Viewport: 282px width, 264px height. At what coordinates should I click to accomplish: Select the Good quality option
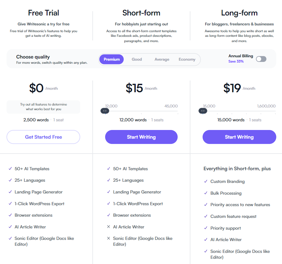tap(137, 59)
